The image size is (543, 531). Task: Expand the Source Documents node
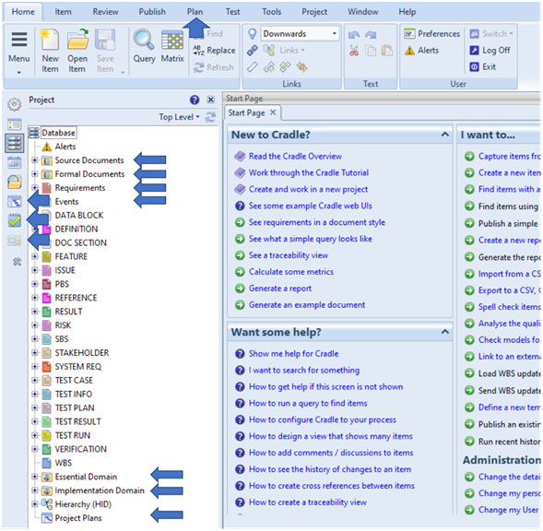[35, 160]
